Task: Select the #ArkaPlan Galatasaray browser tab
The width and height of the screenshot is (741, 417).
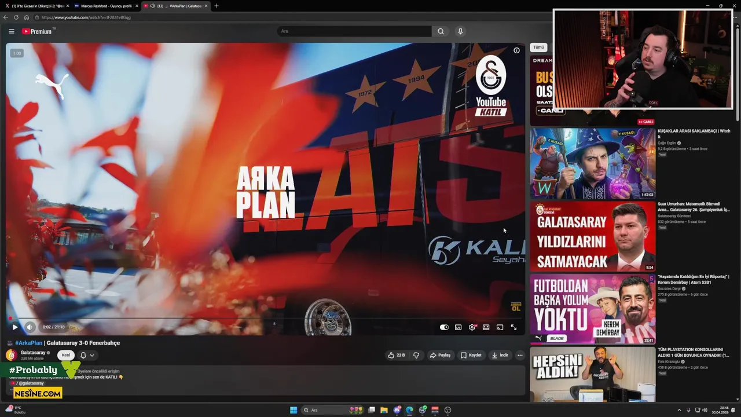Action: coord(175,6)
